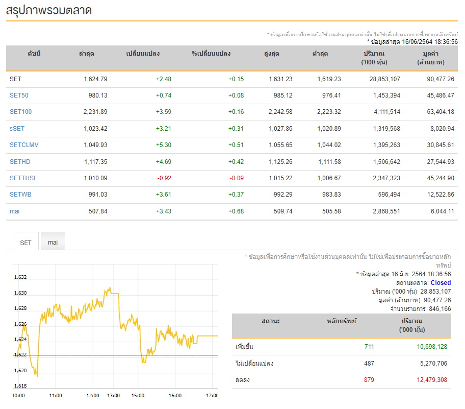Click the ดัชนี column header
Viewport: 465px width, 409px height.
(x=34, y=54)
